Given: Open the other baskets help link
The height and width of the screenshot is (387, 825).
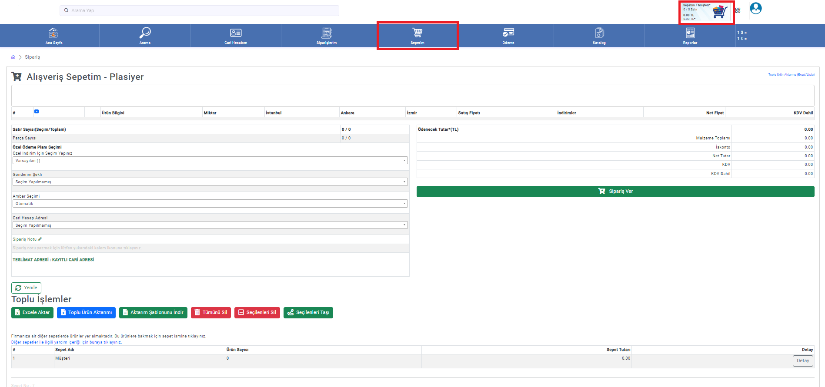Looking at the screenshot, I should coord(67,342).
